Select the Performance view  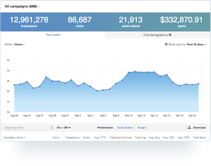click(x=105, y=127)
